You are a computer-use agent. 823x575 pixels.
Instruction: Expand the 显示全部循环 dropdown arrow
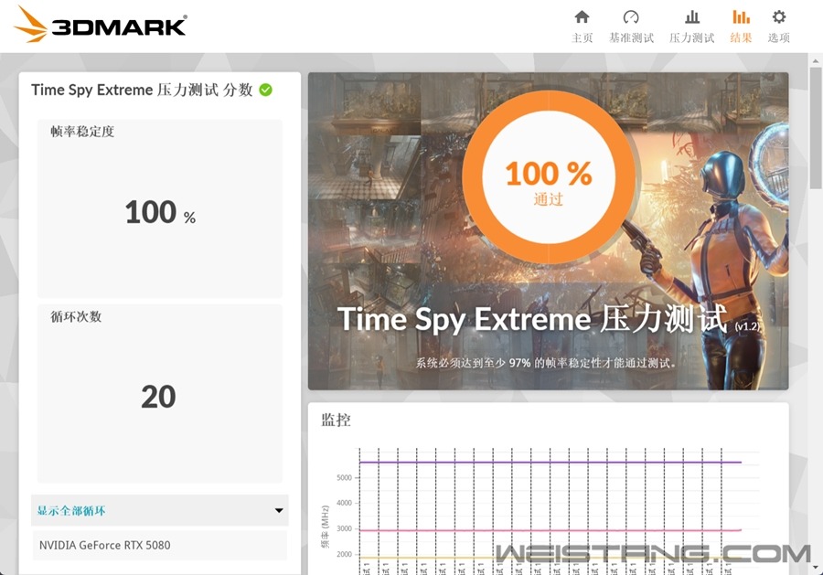coord(279,510)
